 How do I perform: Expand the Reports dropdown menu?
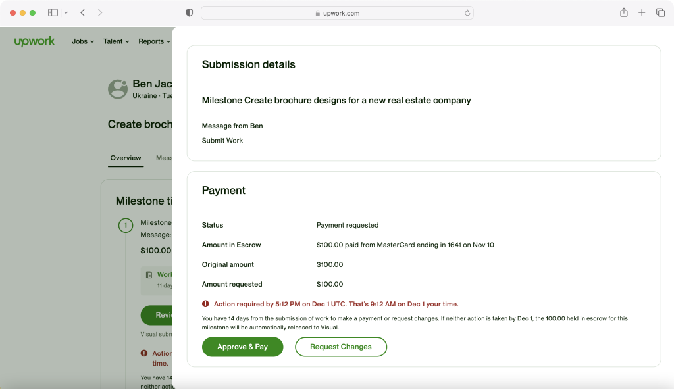[154, 41]
